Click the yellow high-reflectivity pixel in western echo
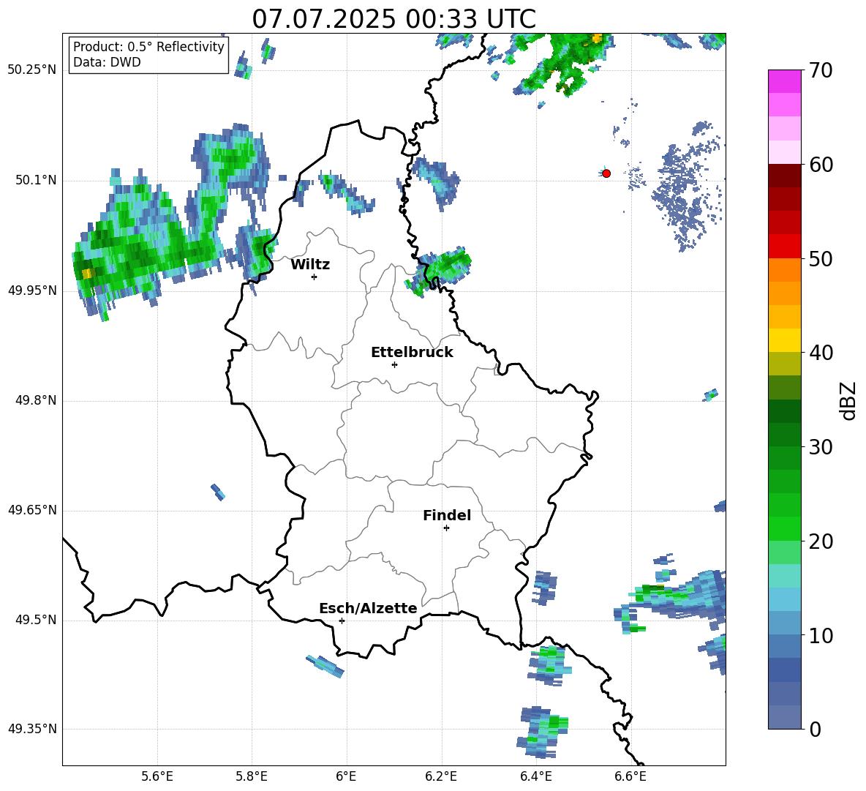The height and width of the screenshot is (791, 866). 87,274
